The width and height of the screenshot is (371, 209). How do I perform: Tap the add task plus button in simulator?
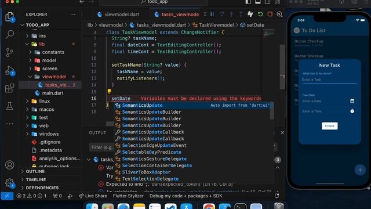pos(360,170)
